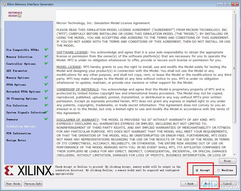241x191 pixels.
Task: Click the green tick beside Controller Options
Action: click(46, 63)
